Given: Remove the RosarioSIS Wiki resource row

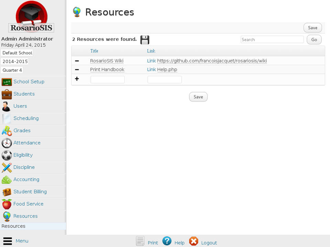Looking at the screenshot, I should pyautogui.click(x=77, y=61).
